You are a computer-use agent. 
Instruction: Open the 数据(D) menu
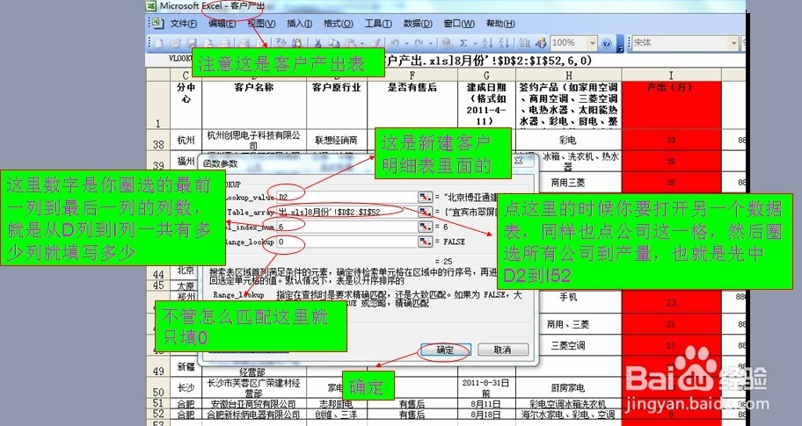coord(418,24)
